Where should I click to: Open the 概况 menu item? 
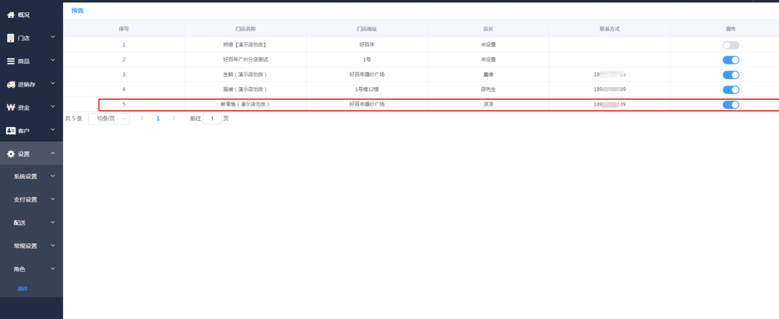coord(31,15)
